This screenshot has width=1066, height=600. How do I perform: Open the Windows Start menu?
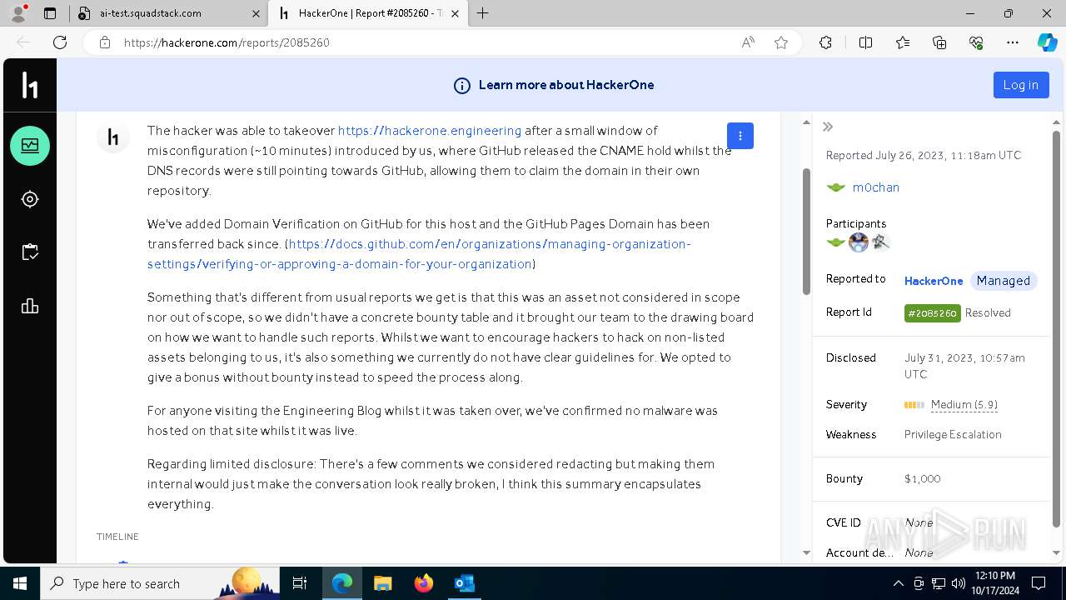point(20,583)
